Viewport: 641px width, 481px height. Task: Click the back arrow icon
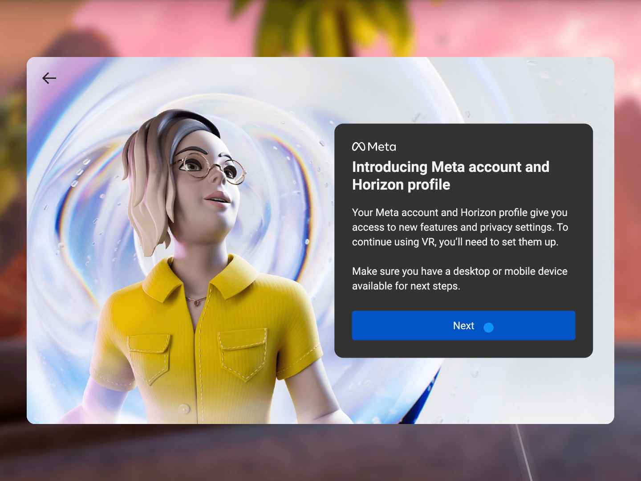(49, 78)
